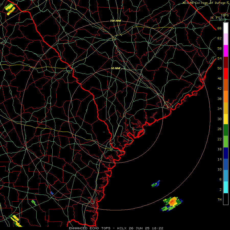Click the legend value '42'
The height and width of the screenshot is (230, 230).
coord(220,89)
